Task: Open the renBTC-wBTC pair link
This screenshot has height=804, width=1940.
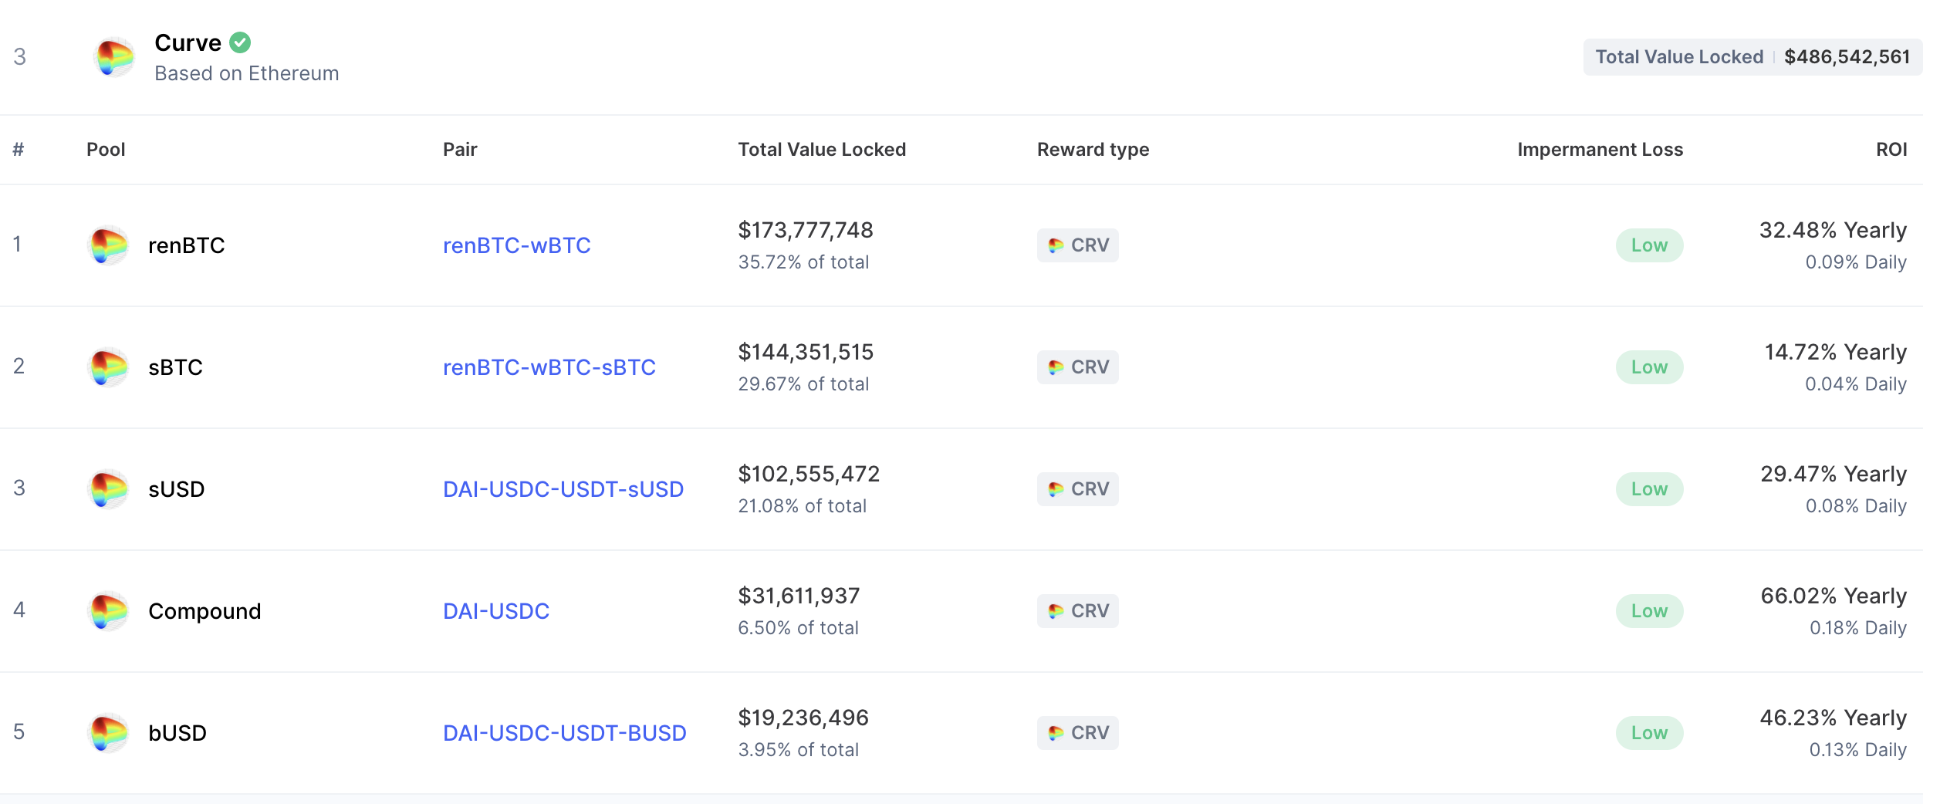Action: 517,245
